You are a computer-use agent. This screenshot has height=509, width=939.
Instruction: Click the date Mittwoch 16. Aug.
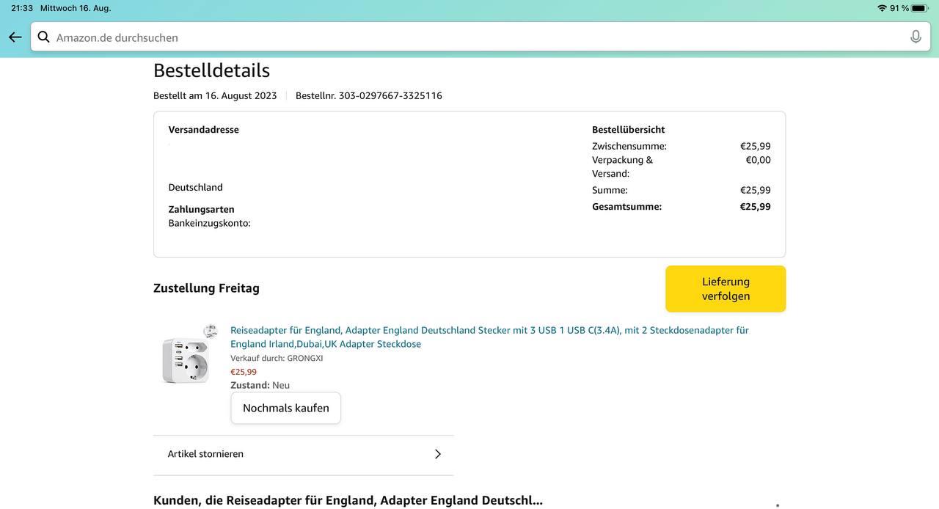click(x=76, y=8)
